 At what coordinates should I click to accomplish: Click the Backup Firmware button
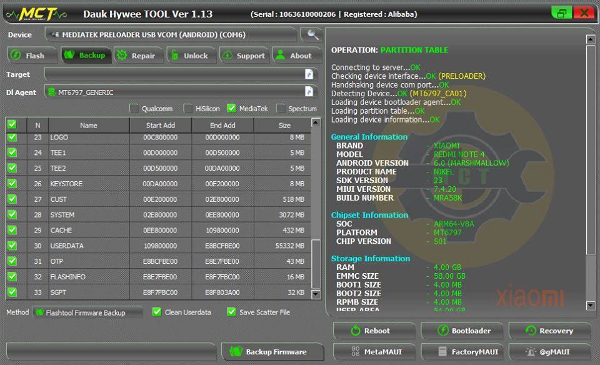point(272,351)
